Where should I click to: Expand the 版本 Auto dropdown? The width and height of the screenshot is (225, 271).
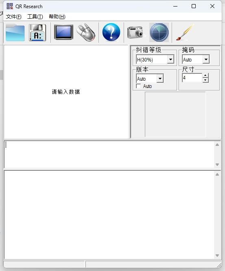pyautogui.click(x=160, y=79)
